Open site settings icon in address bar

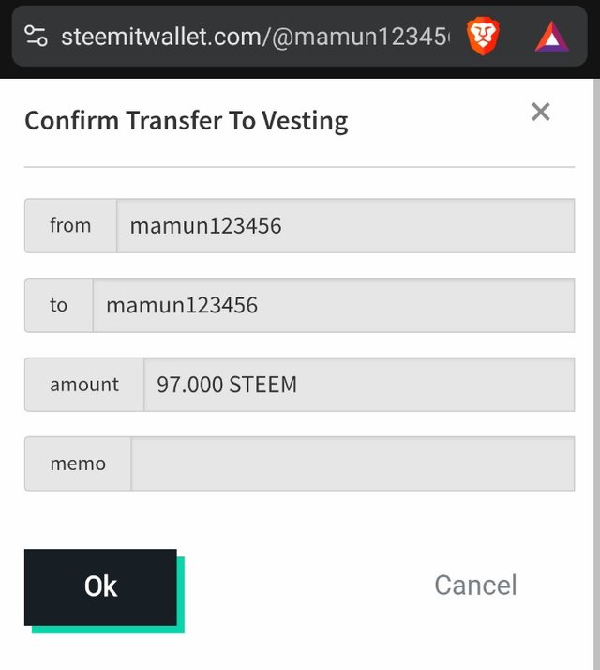(36, 37)
